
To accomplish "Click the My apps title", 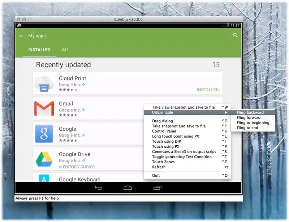I will coord(37,36).
